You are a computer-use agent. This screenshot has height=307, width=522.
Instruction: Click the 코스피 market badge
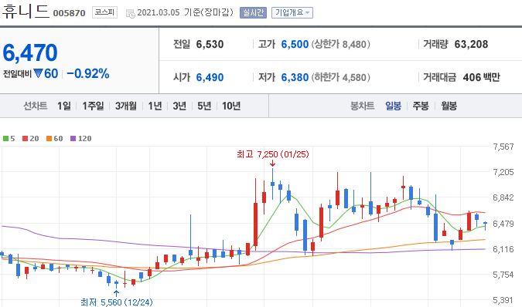pyautogui.click(x=104, y=12)
